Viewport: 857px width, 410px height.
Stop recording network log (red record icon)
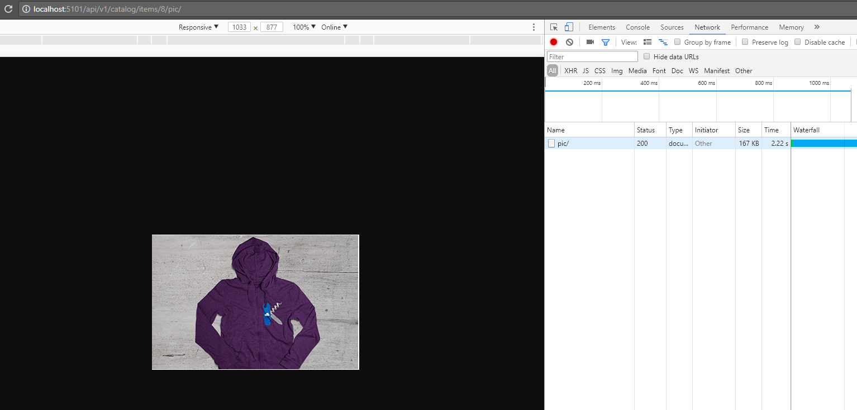click(x=553, y=42)
